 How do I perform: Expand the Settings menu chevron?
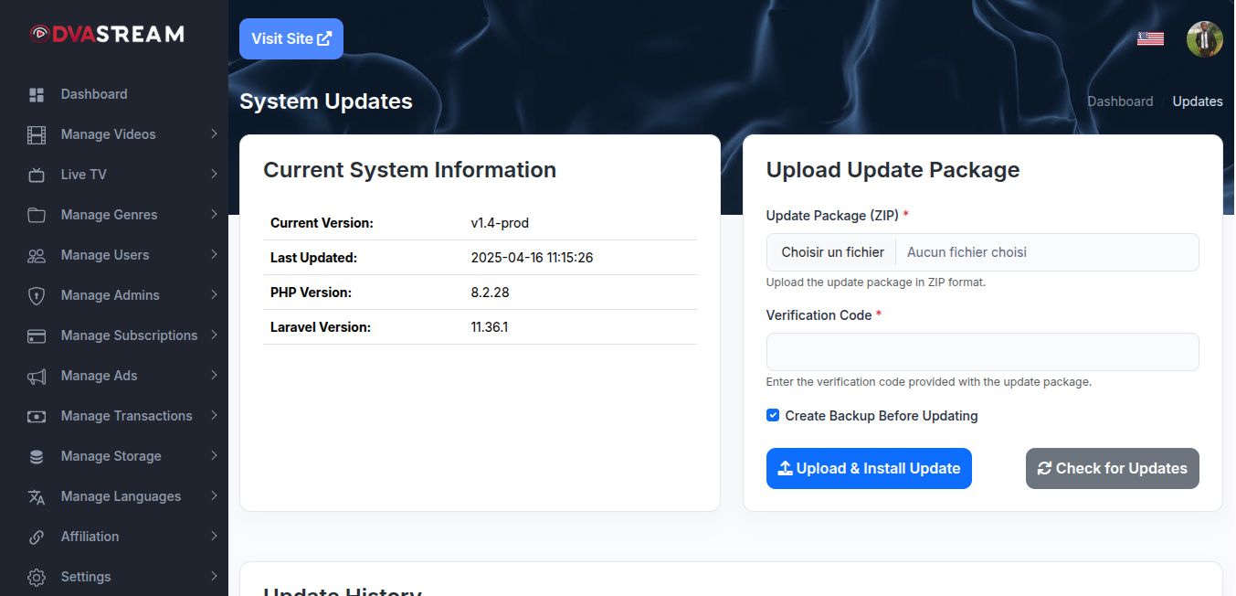point(214,577)
